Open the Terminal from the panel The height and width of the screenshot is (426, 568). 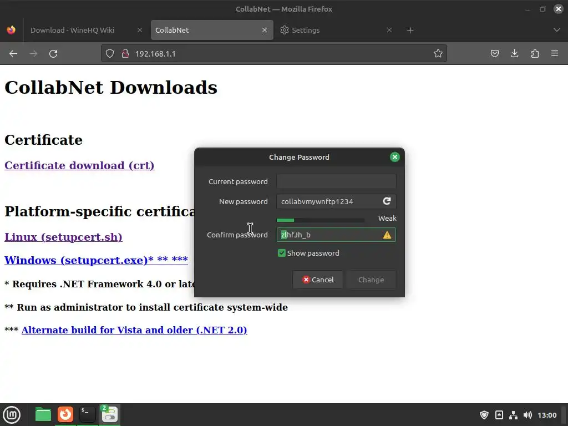tap(87, 415)
